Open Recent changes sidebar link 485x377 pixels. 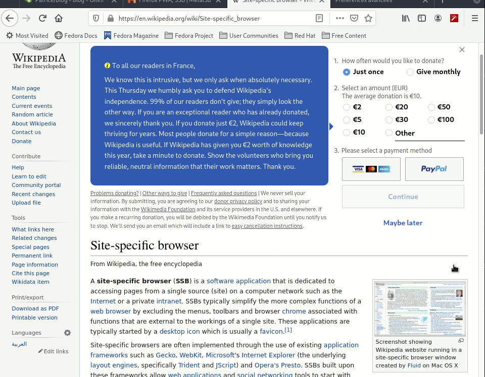coord(33,194)
